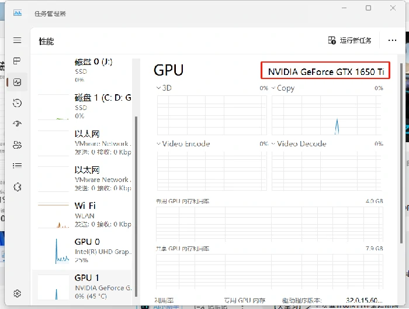Open the Startup apps icon
409x309 pixels.
click(x=17, y=123)
